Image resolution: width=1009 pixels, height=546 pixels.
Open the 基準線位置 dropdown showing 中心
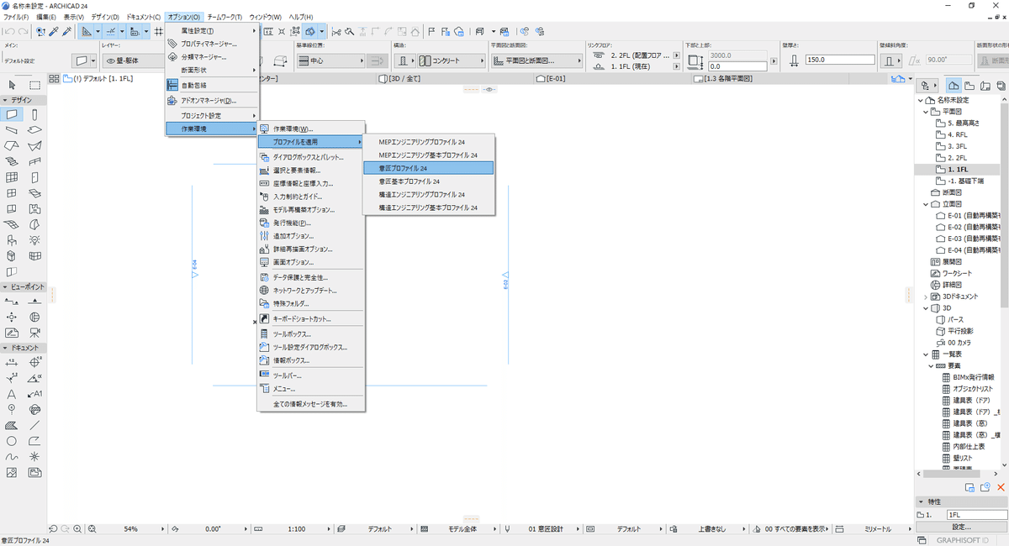click(330, 60)
